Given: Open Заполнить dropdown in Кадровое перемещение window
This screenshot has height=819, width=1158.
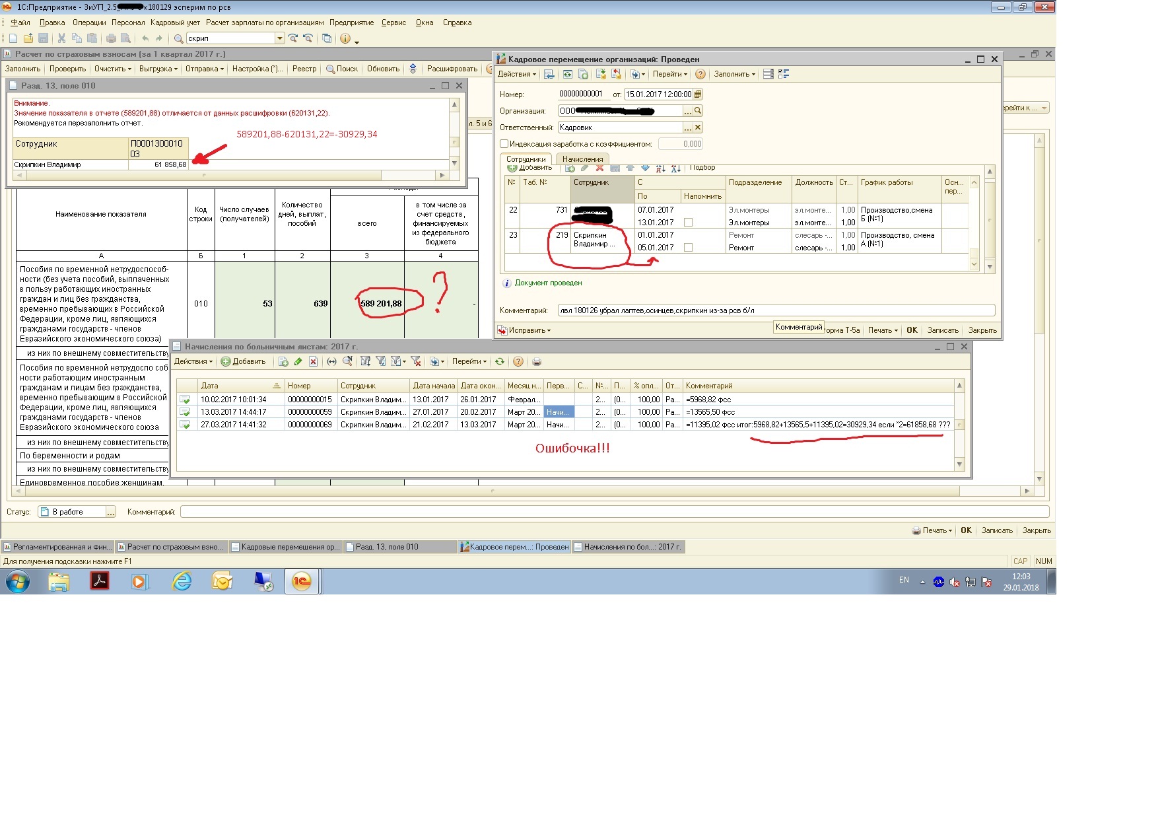Looking at the screenshot, I should [734, 74].
